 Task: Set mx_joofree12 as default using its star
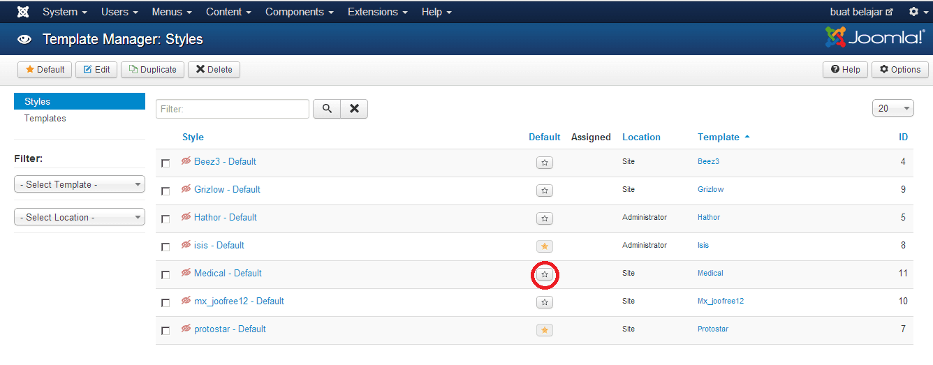[x=545, y=302]
